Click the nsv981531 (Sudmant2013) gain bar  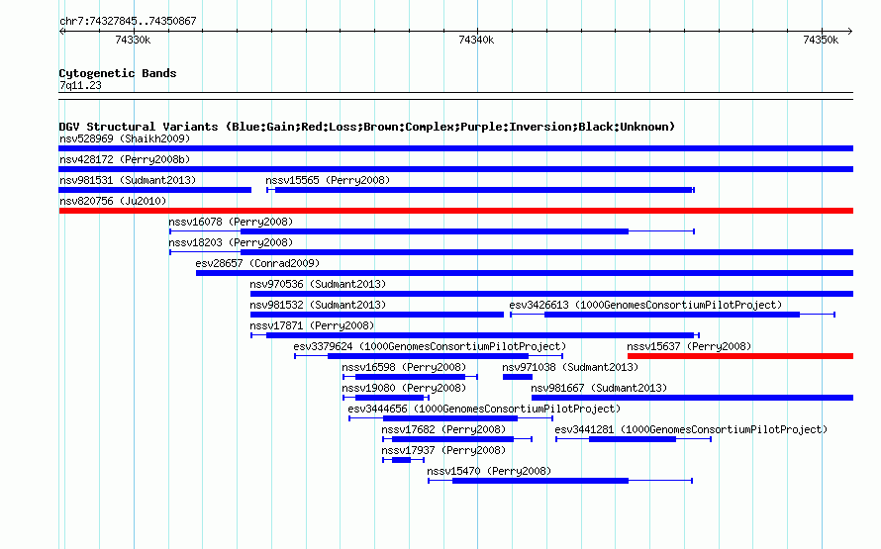coord(154,190)
